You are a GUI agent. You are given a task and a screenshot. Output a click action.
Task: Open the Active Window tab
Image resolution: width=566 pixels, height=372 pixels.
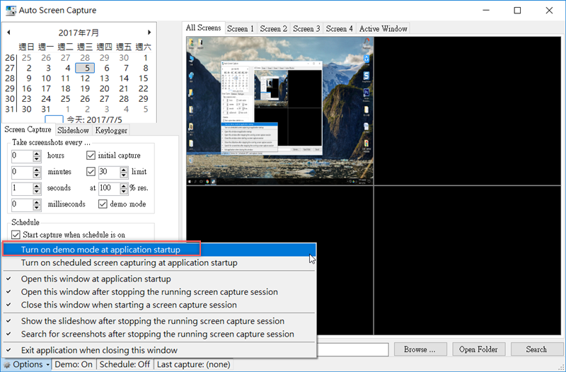tap(383, 29)
